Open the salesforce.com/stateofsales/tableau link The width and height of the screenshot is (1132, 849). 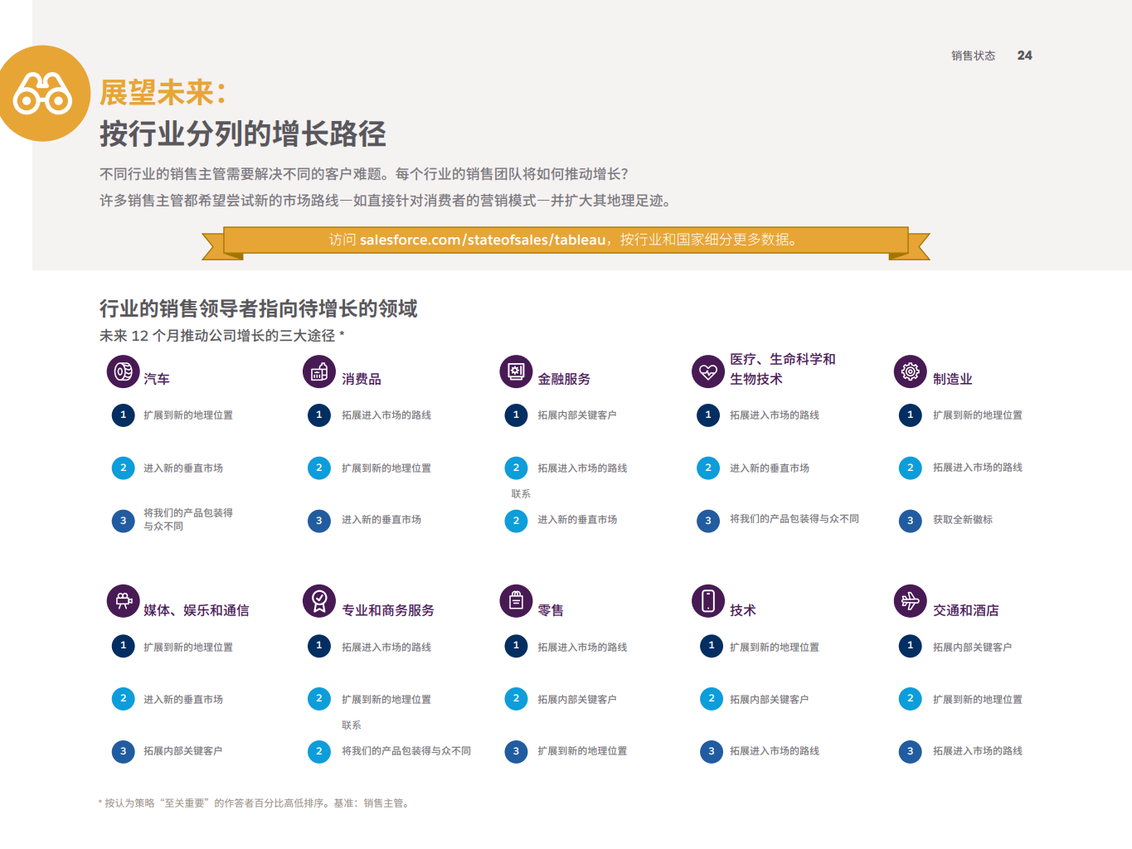(x=483, y=240)
